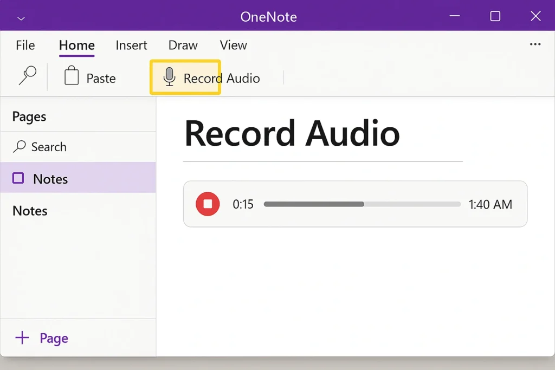The height and width of the screenshot is (370, 555).
Task: Open the Draw tab
Action: click(x=183, y=46)
